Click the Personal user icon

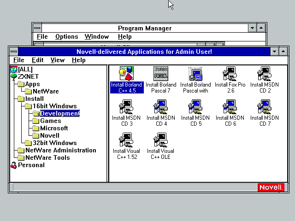14,165
